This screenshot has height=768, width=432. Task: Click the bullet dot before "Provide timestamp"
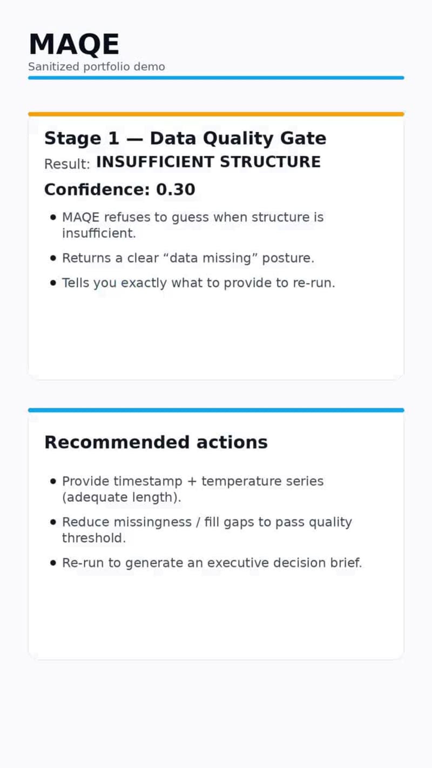point(53,481)
